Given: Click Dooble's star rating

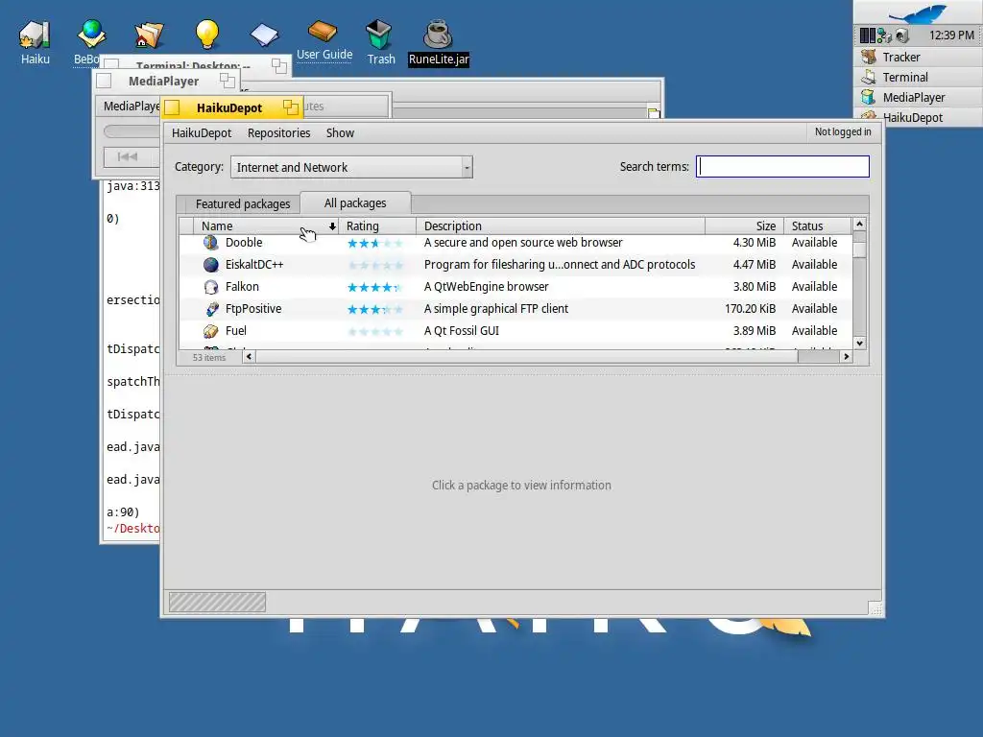Looking at the screenshot, I should [375, 243].
